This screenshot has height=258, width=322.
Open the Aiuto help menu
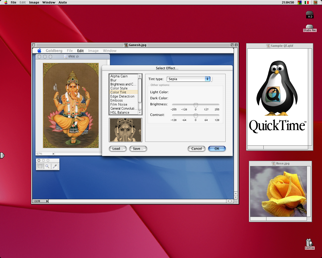[63, 2]
